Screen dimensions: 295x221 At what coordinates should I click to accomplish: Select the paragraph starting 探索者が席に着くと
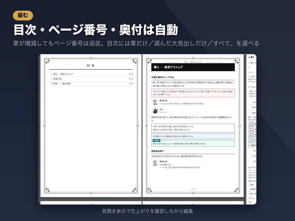click(192, 119)
